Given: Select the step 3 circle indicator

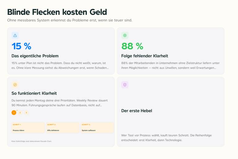Looking at the screenshot, I should point(26,113).
